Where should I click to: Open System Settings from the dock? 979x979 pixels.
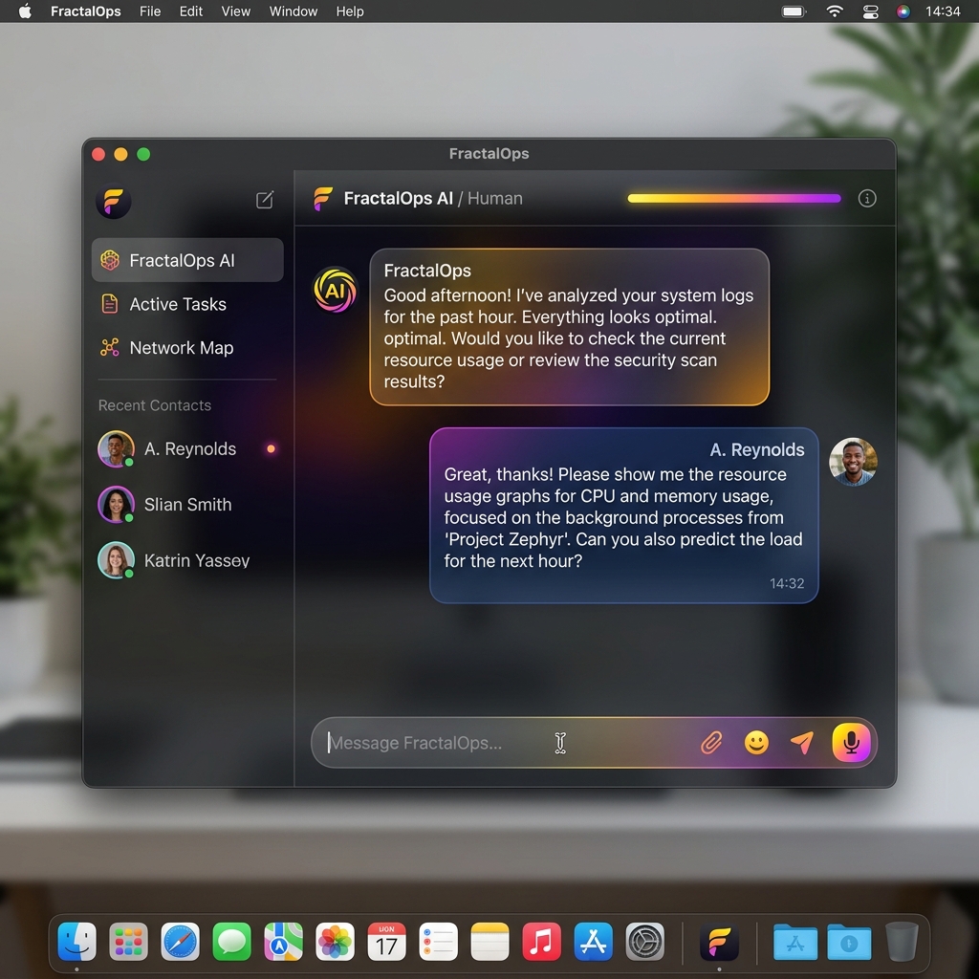point(645,941)
